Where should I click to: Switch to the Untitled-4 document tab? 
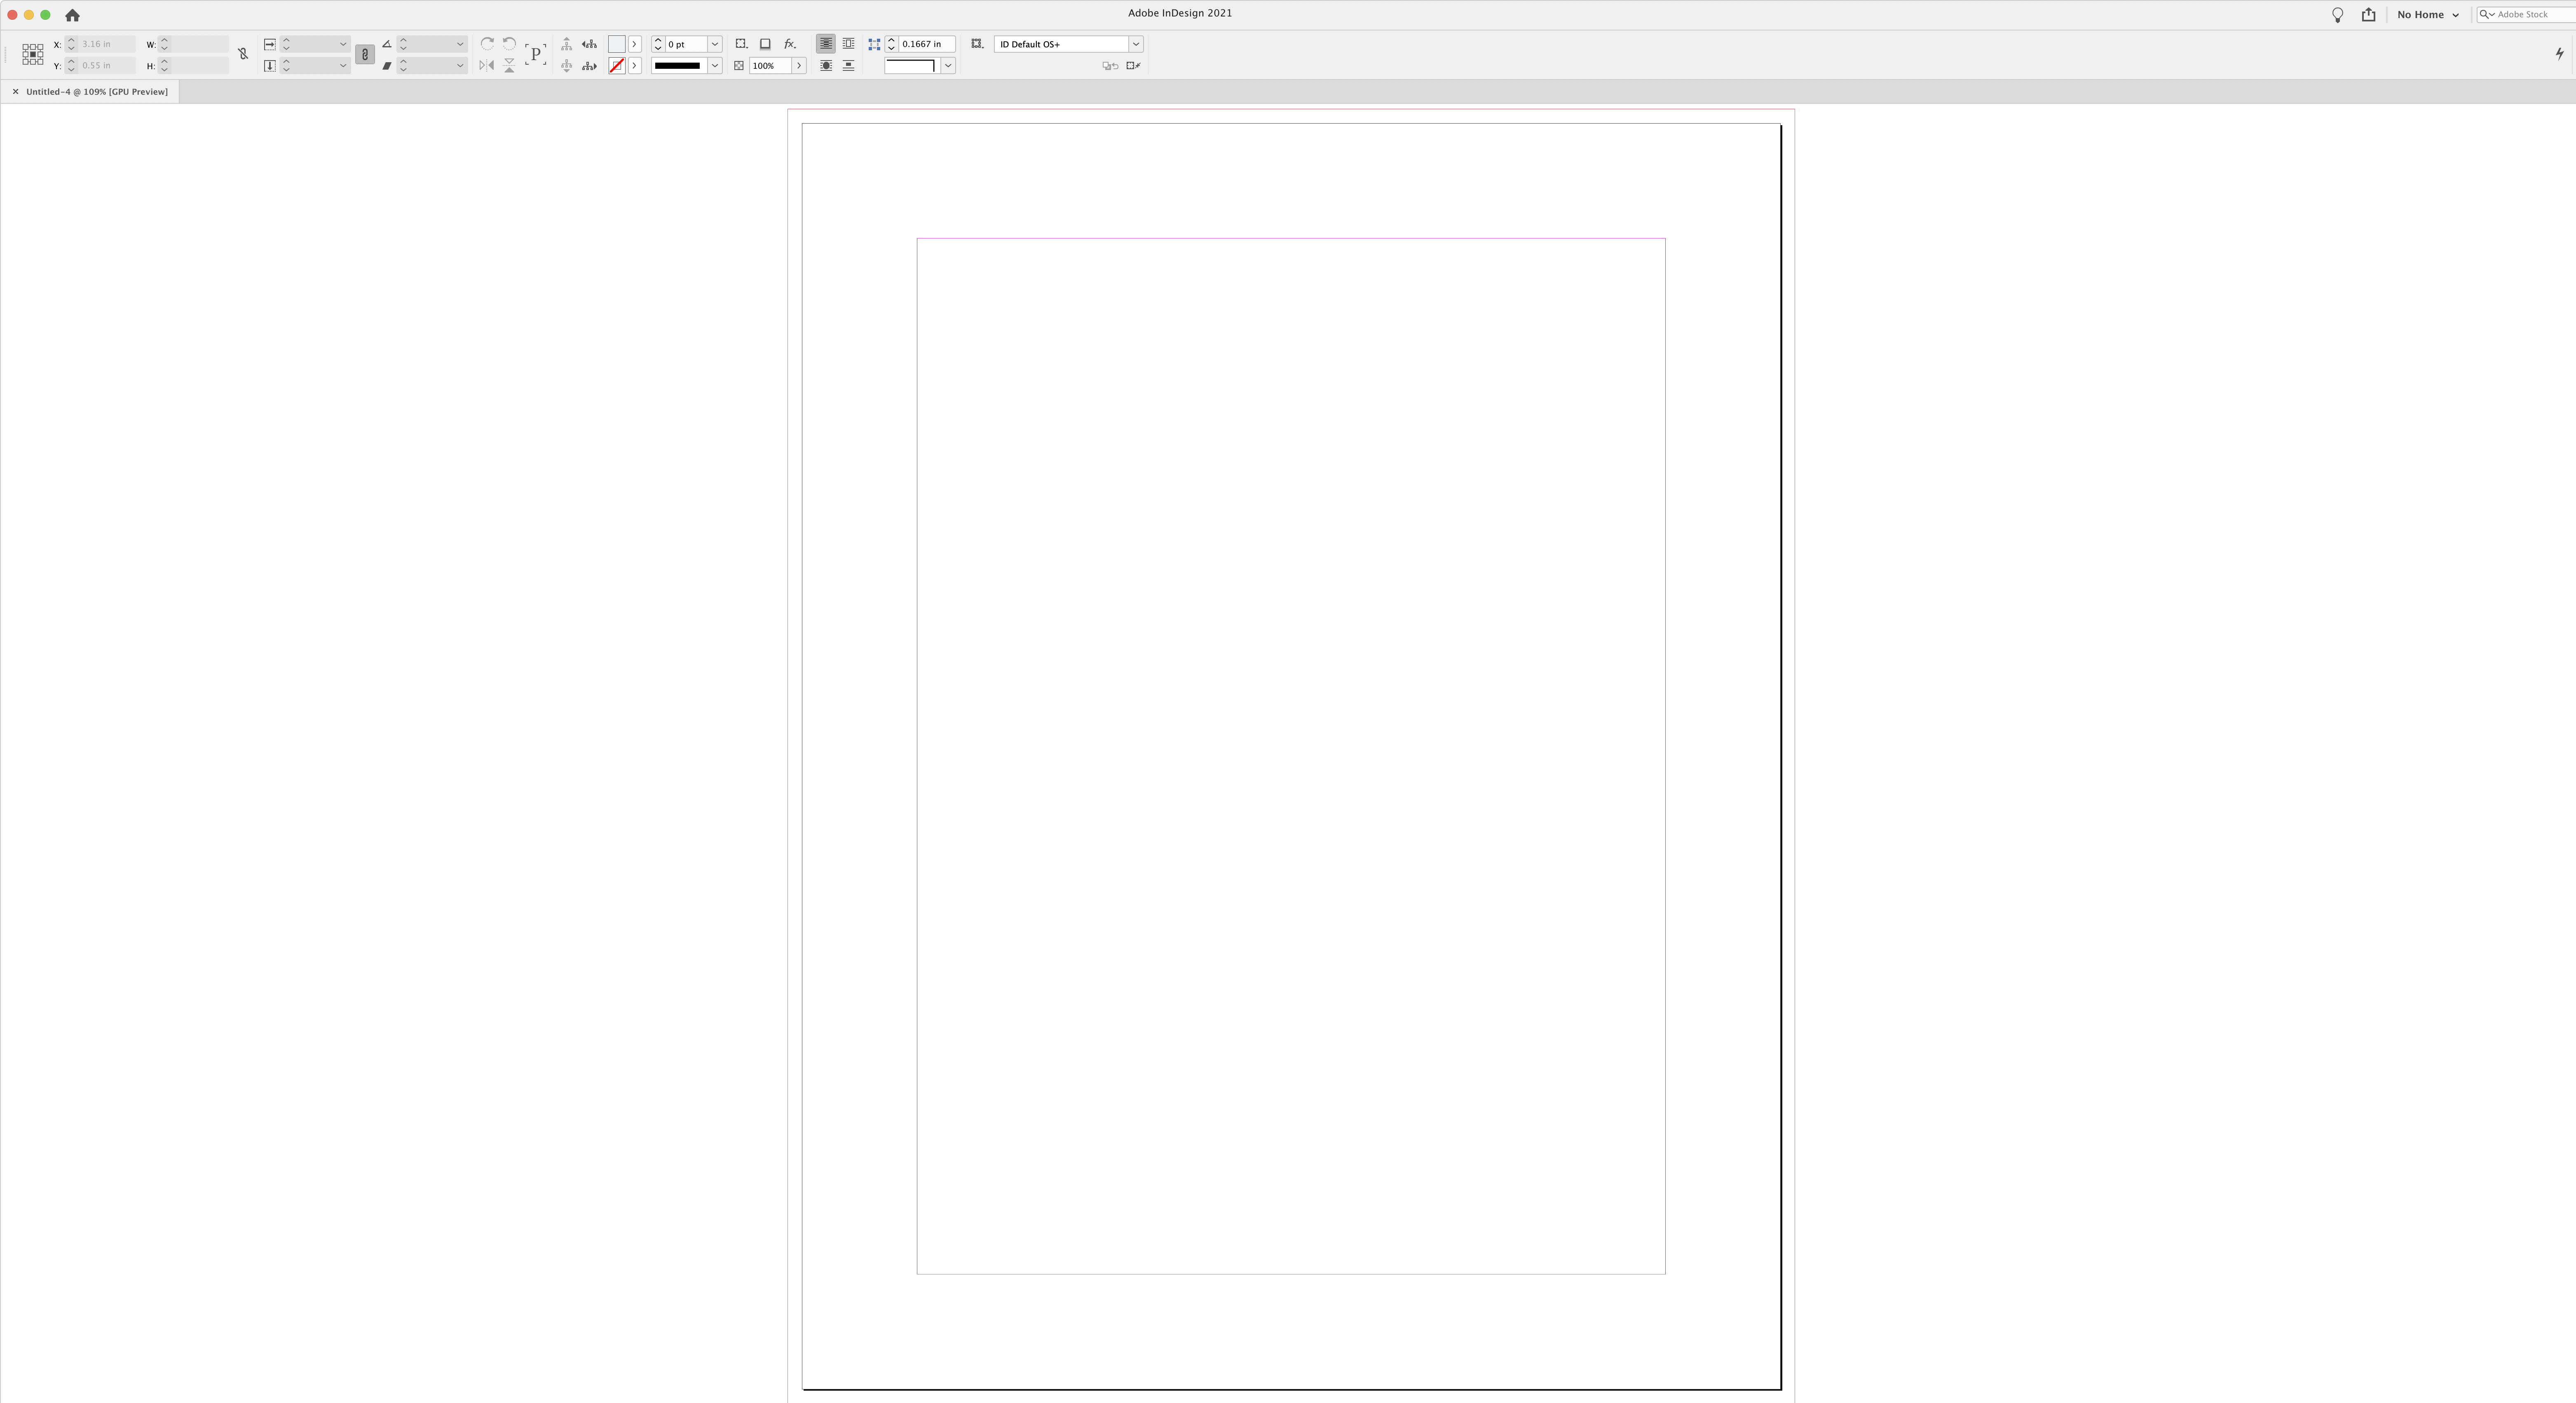click(x=95, y=91)
